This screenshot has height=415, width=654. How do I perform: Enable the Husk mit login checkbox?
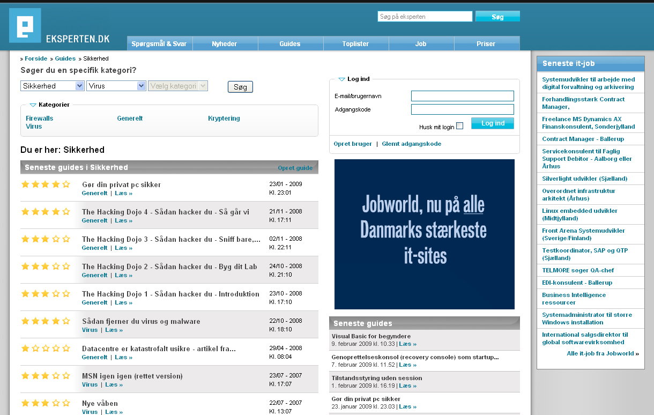coord(459,126)
